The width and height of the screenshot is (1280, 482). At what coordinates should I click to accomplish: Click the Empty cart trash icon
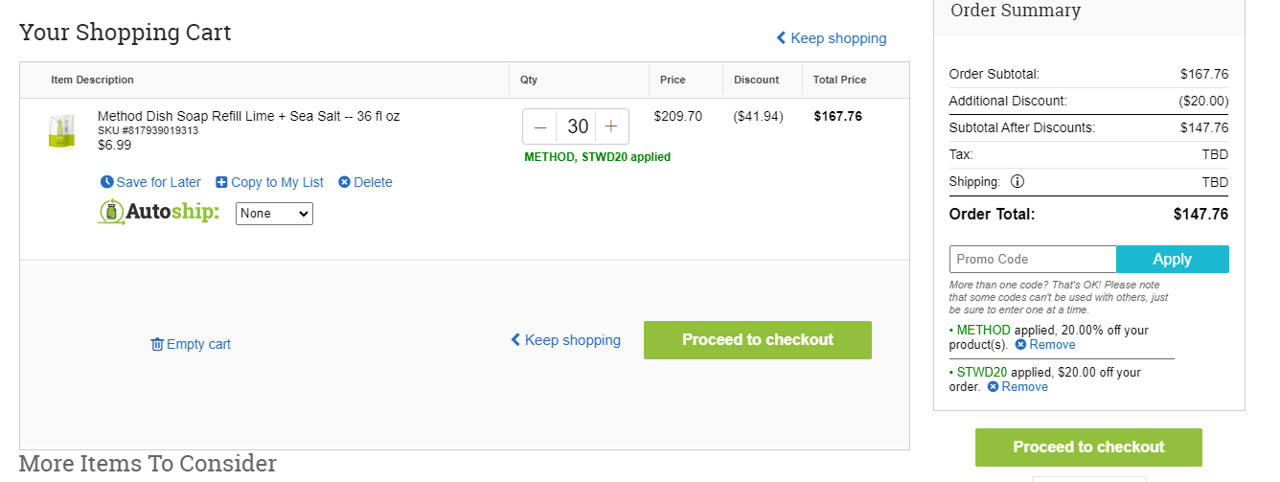[157, 344]
